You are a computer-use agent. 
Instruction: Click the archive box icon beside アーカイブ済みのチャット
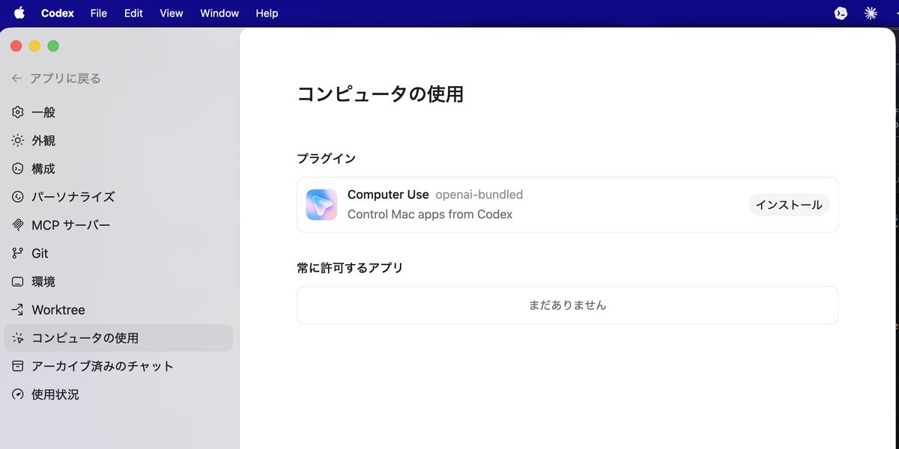tap(18, 366)
